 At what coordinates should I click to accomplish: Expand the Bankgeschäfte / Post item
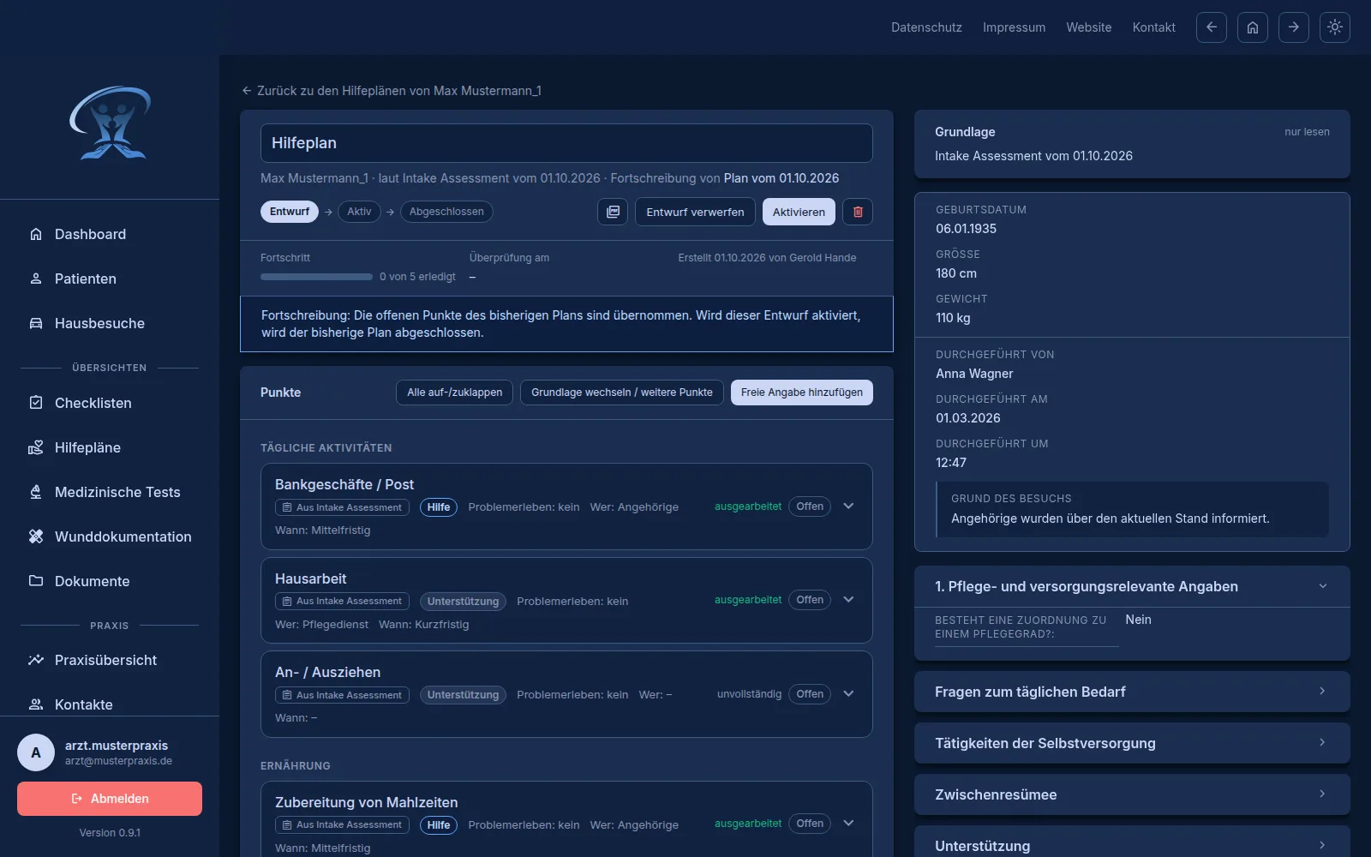[x=848, y=506]
